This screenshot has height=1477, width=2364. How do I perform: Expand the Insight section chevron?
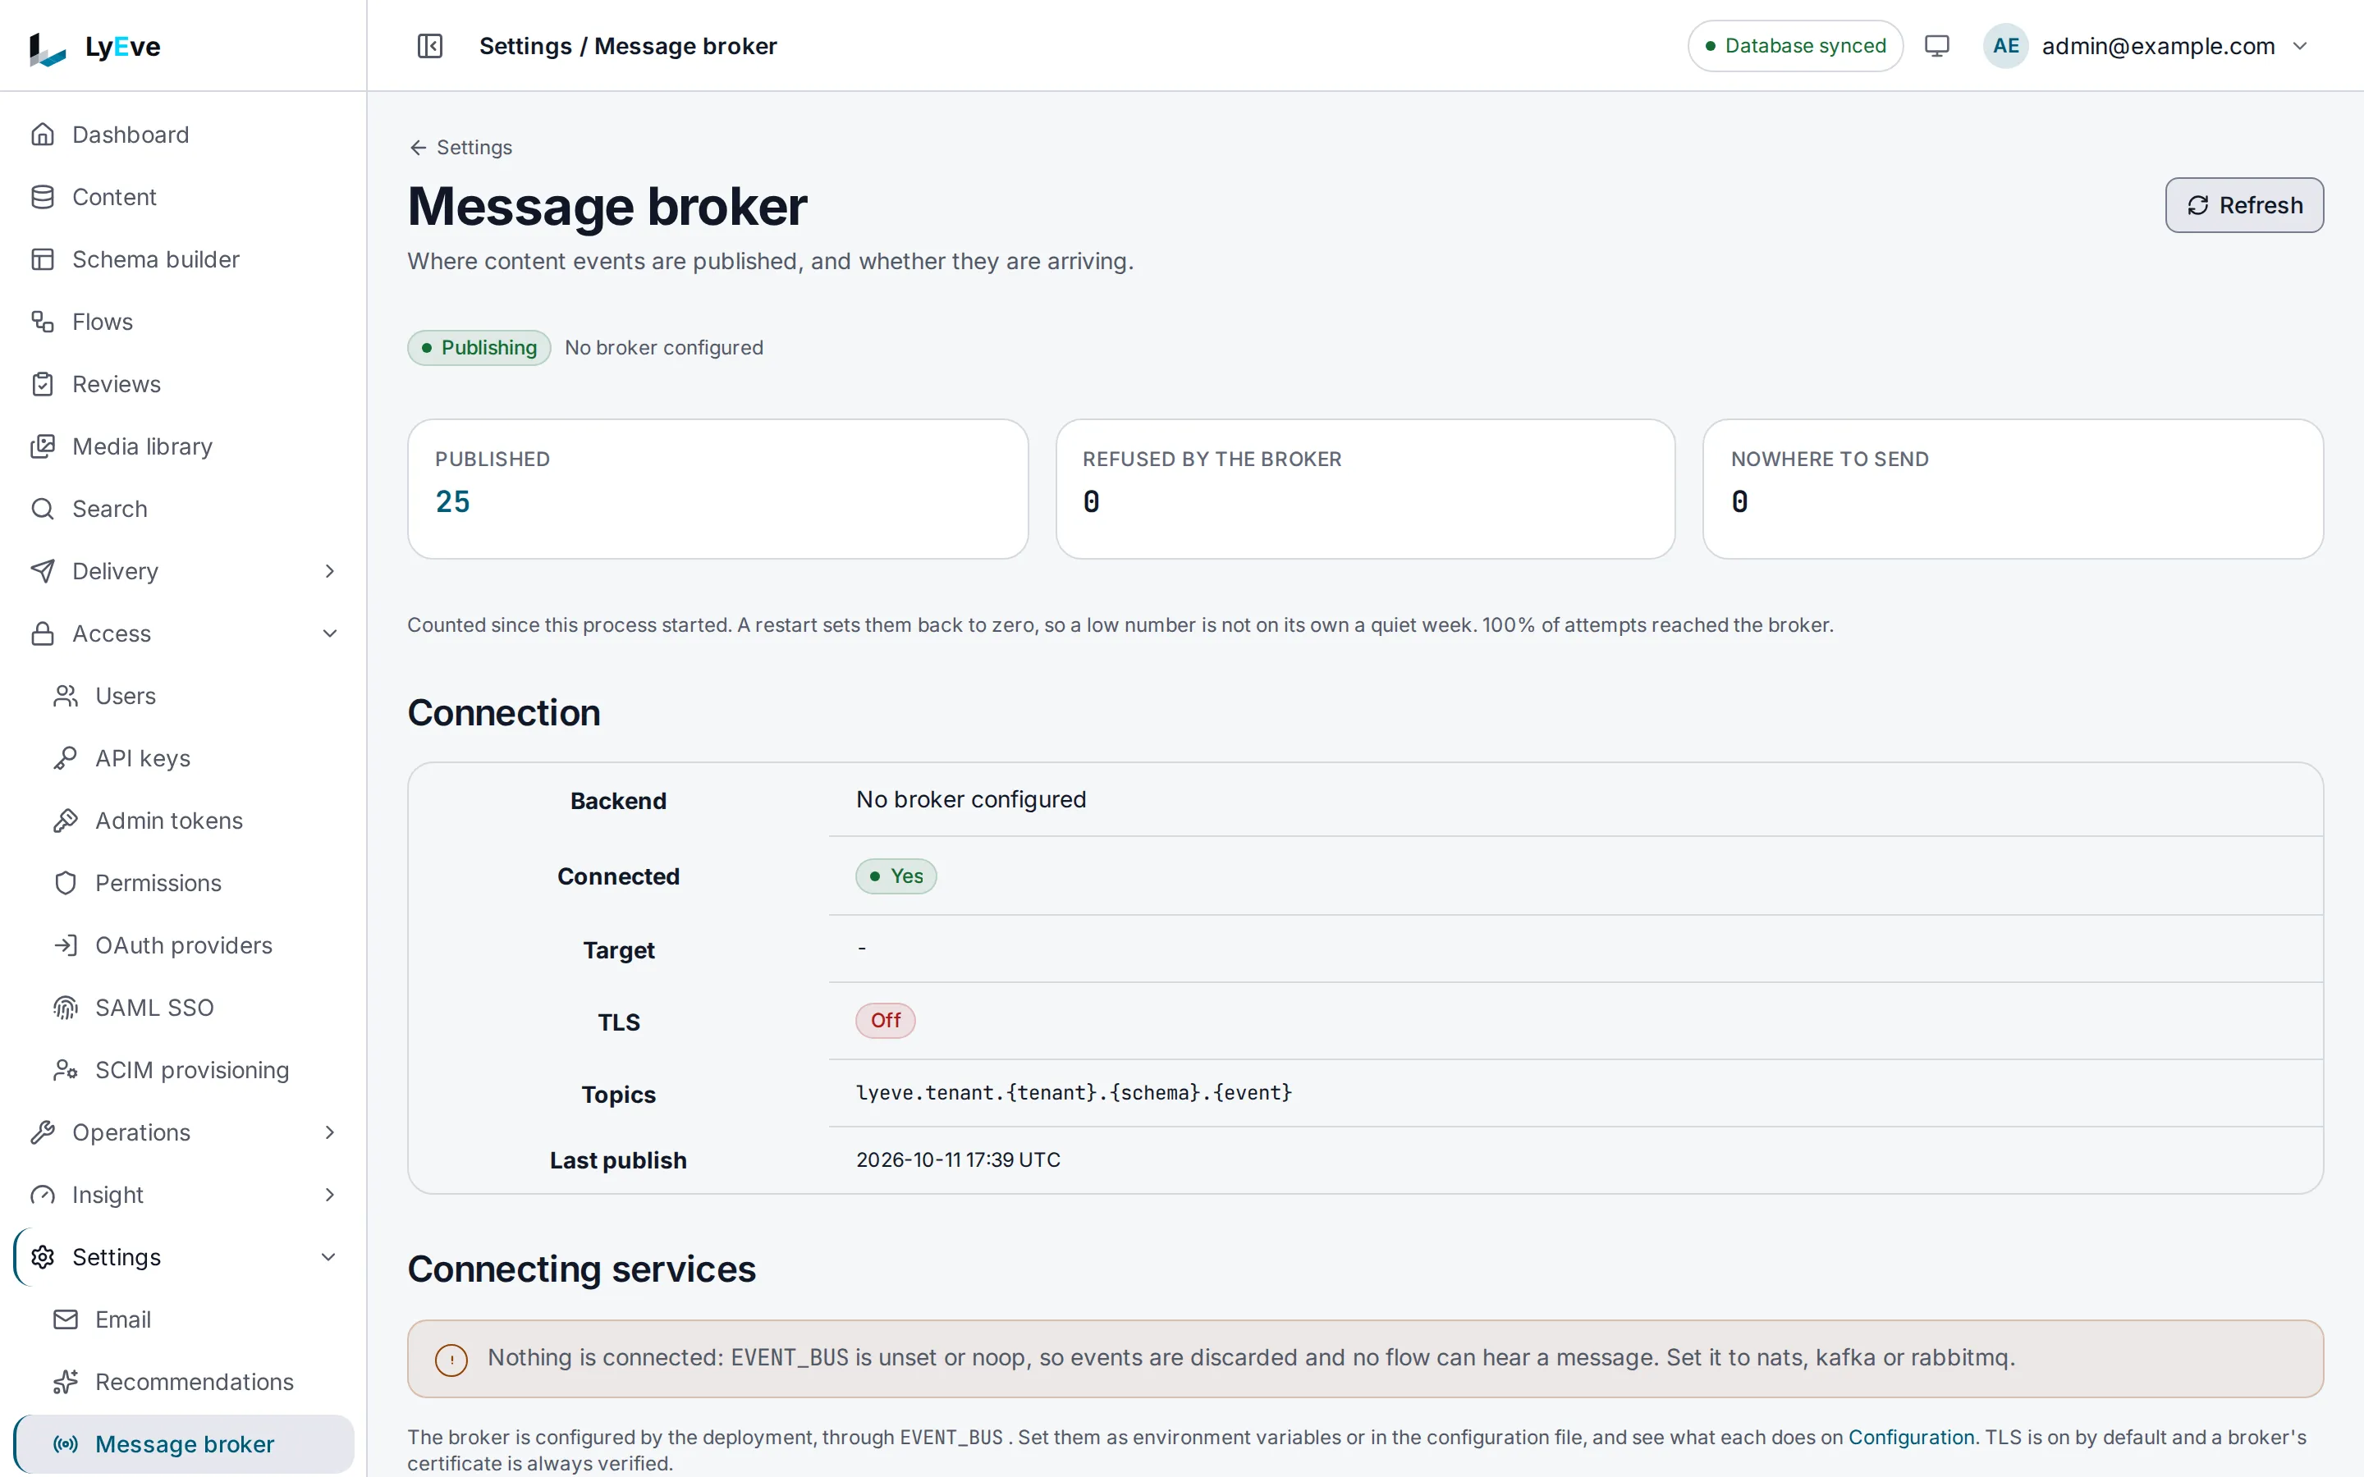pos(330,1195)
